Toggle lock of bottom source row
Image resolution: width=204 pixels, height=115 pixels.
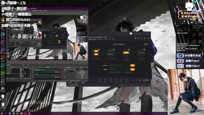(32, 77)
